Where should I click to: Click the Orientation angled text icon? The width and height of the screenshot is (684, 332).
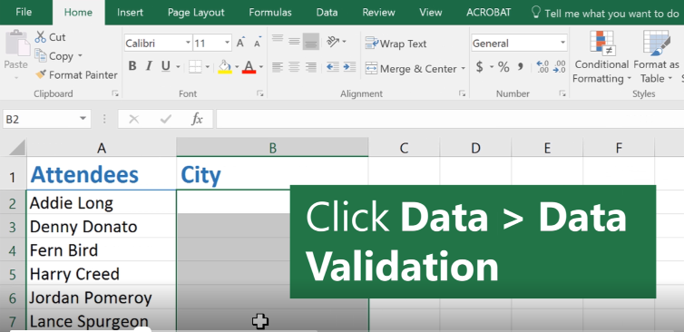coord(333,42)
